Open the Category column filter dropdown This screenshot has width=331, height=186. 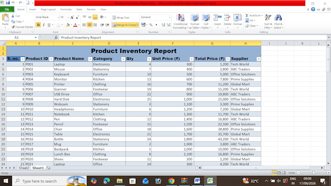click(123, 59)
